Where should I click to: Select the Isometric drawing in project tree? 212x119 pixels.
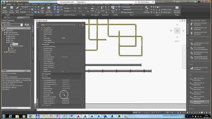click(x=15, y=44)
